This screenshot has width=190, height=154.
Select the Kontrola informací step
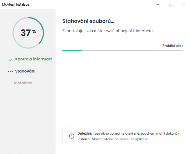coord(34,59)
